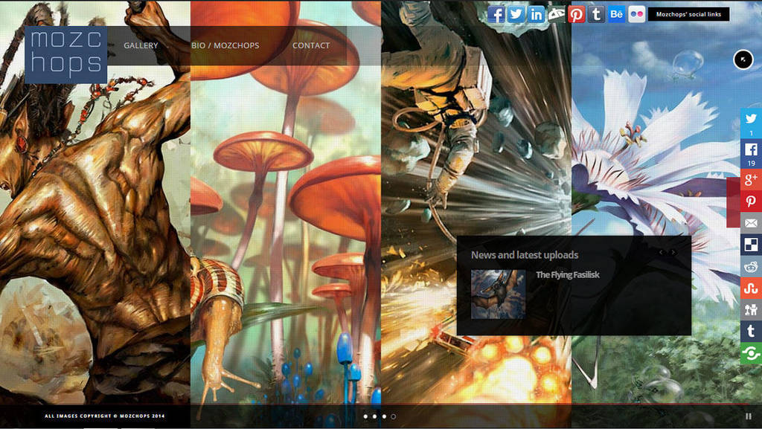Share via StumbleUpon in the side share bar
The image size is (762, 429).
tap(751, 288)
